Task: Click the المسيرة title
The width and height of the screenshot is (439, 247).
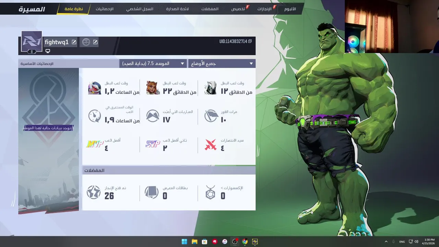Action: coord(32,9)
